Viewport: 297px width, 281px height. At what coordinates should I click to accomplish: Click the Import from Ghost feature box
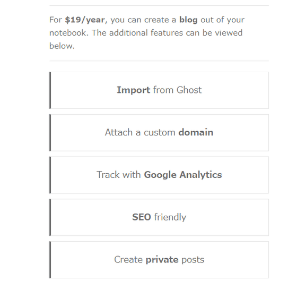point(159,90)
